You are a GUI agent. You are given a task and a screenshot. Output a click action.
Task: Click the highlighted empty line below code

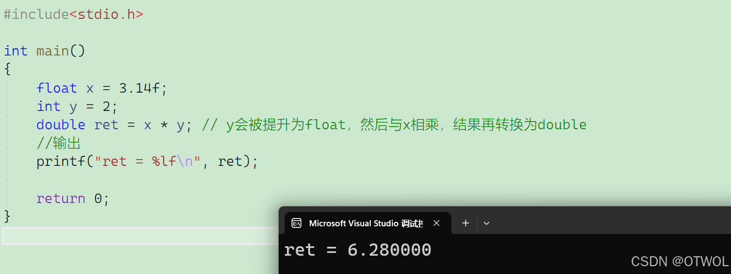(140, 236)
